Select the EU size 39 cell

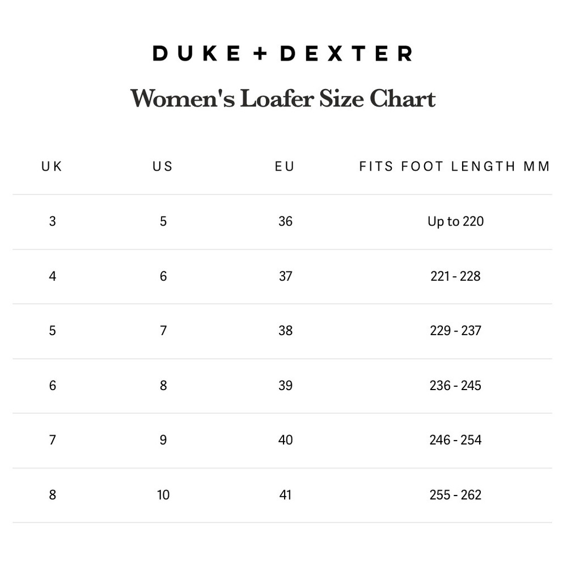[285, 386]
